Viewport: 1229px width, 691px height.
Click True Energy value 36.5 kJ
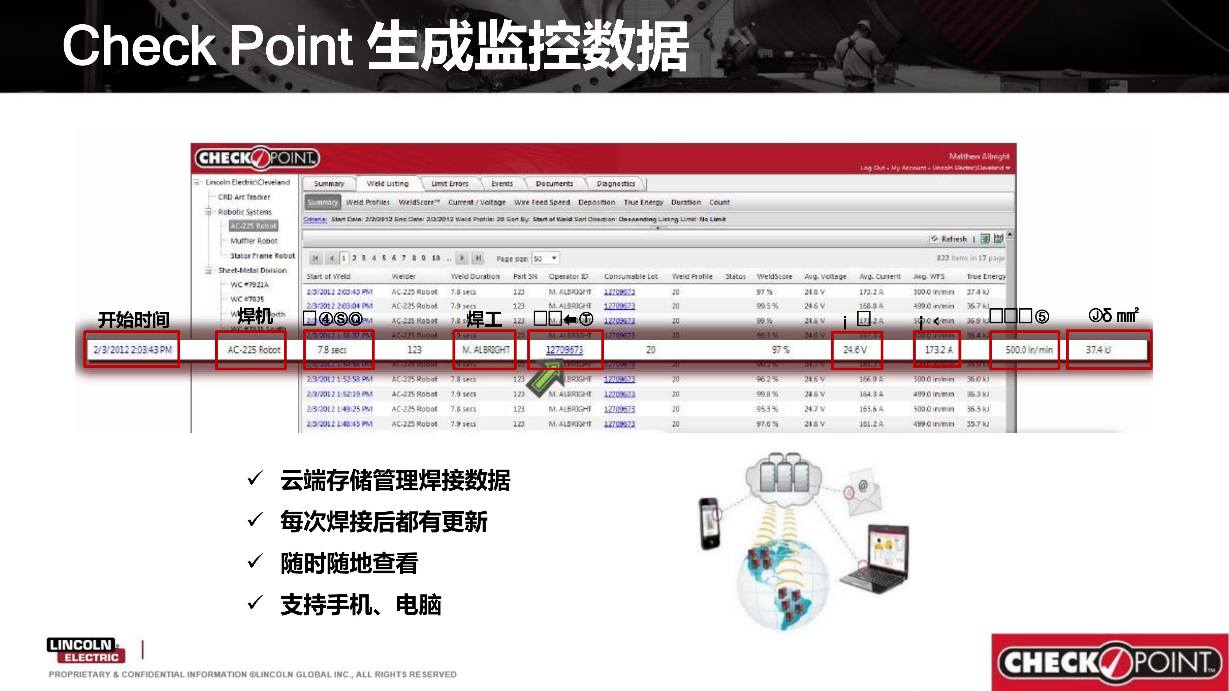(x=978, y=409)
